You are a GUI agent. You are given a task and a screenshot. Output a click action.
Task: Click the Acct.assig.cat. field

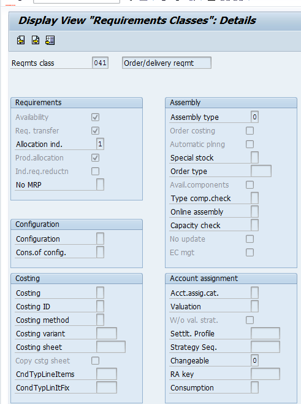(254, 293)
